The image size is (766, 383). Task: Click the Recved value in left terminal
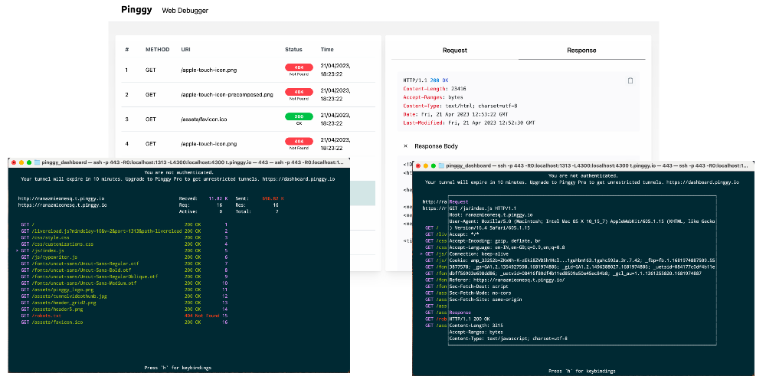point(218,199)
